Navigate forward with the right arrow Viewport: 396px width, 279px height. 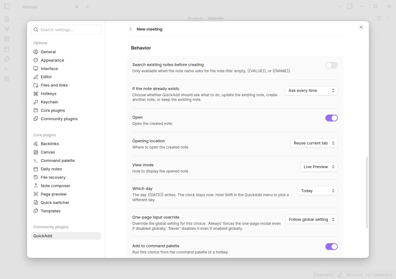tap(31, 18)
